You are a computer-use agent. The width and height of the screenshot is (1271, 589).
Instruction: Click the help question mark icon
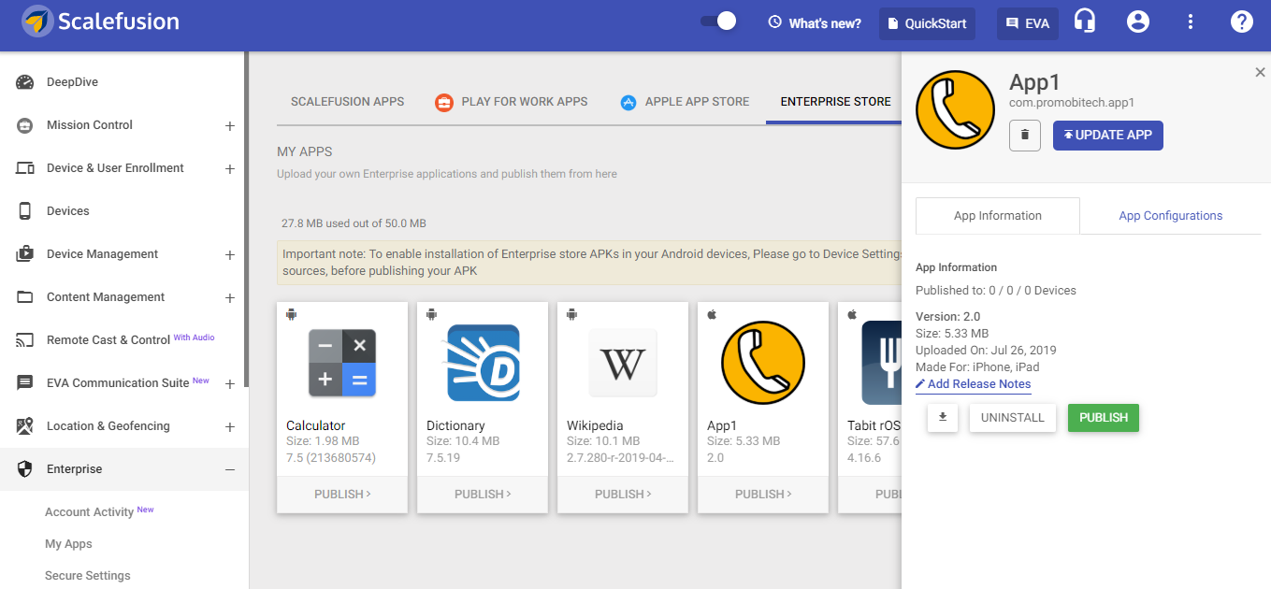click(1241, 22)
